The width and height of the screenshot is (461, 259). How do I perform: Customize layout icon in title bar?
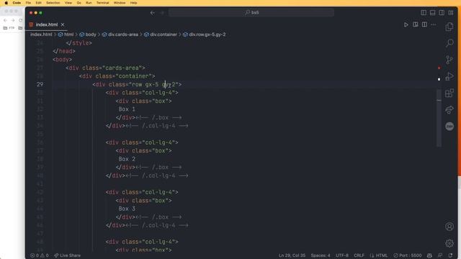451,13
